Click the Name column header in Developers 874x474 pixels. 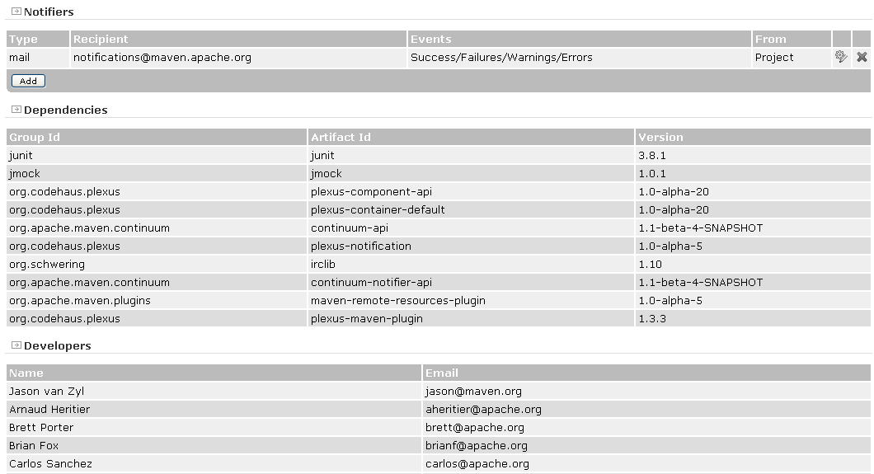click(x=26, y=373)
